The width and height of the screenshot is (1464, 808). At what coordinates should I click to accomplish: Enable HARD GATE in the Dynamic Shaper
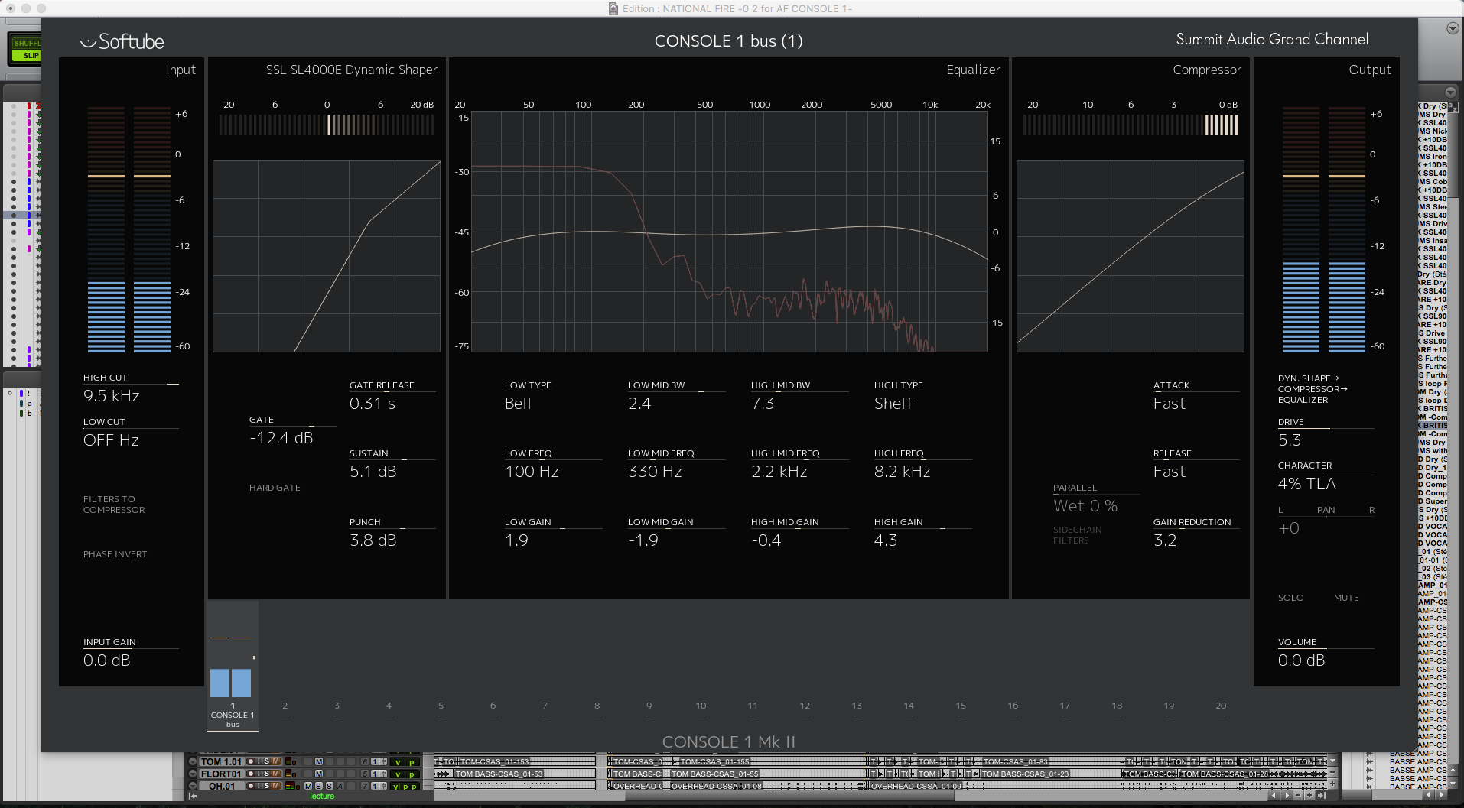click(x=275, y=487)
